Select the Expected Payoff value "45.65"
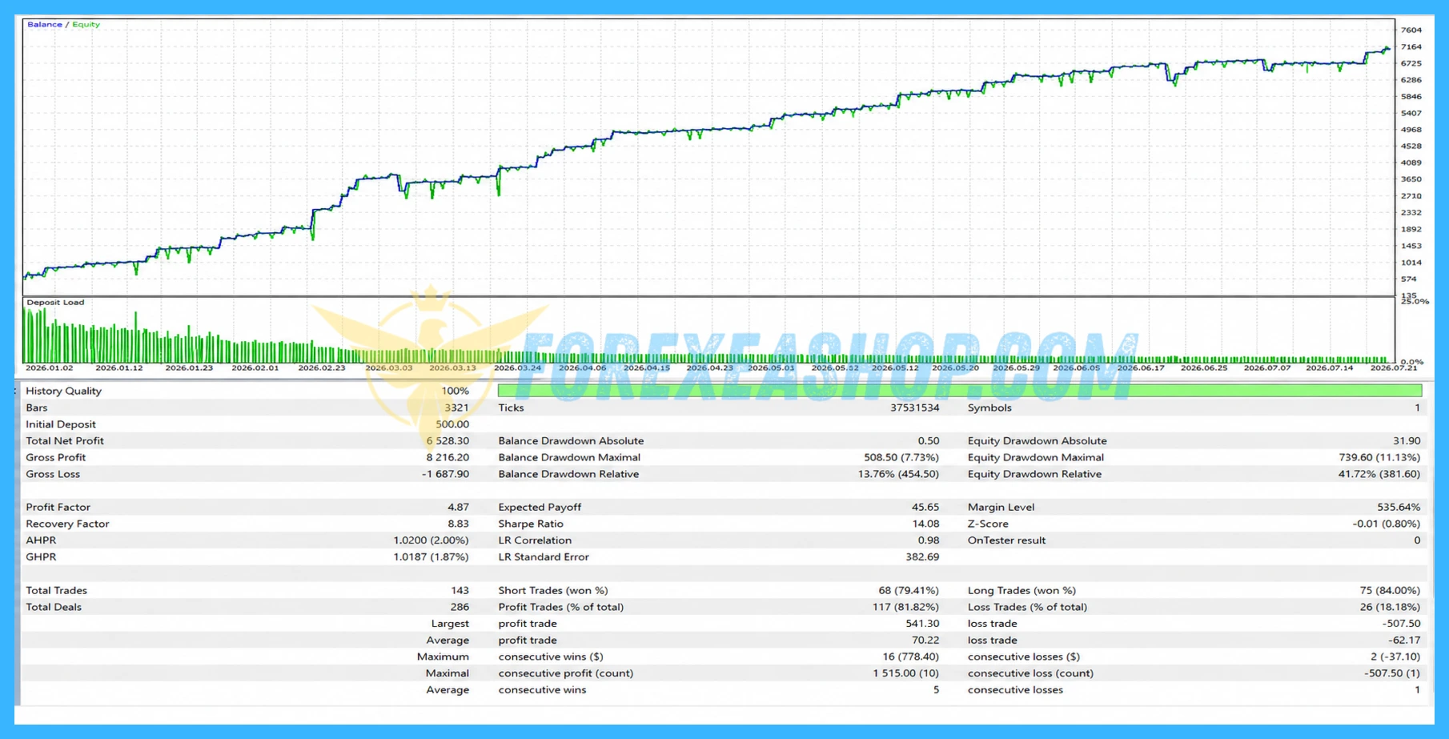The image size is (1449, 739). [925, 507]
